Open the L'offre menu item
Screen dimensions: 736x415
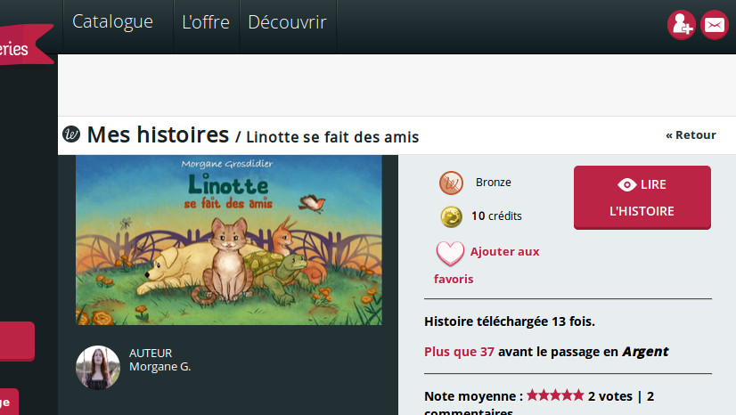pos(206,22)
